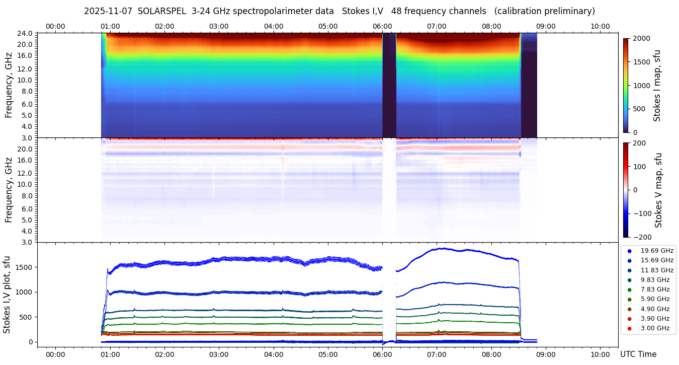
Task: Click the 09:00 label on bottom time axis
Action: pos(545,354)
